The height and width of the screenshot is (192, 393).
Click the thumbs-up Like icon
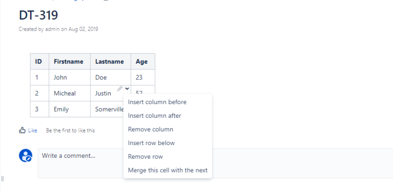(22, 130)
